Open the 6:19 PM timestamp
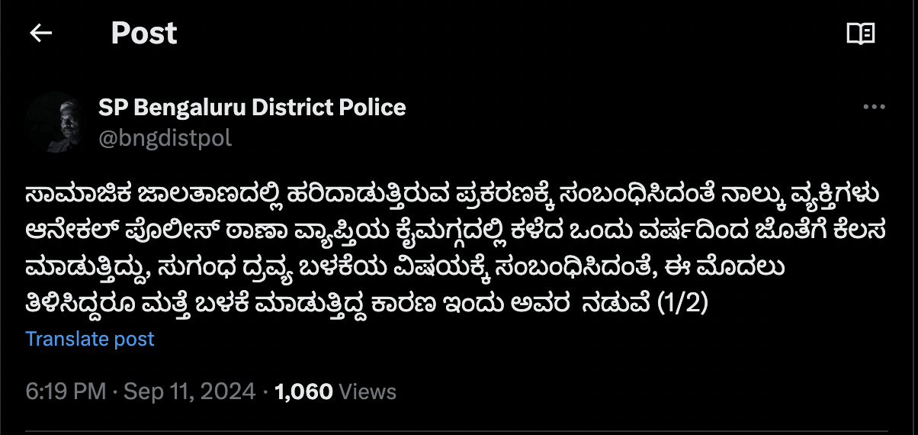 (66, 392)
